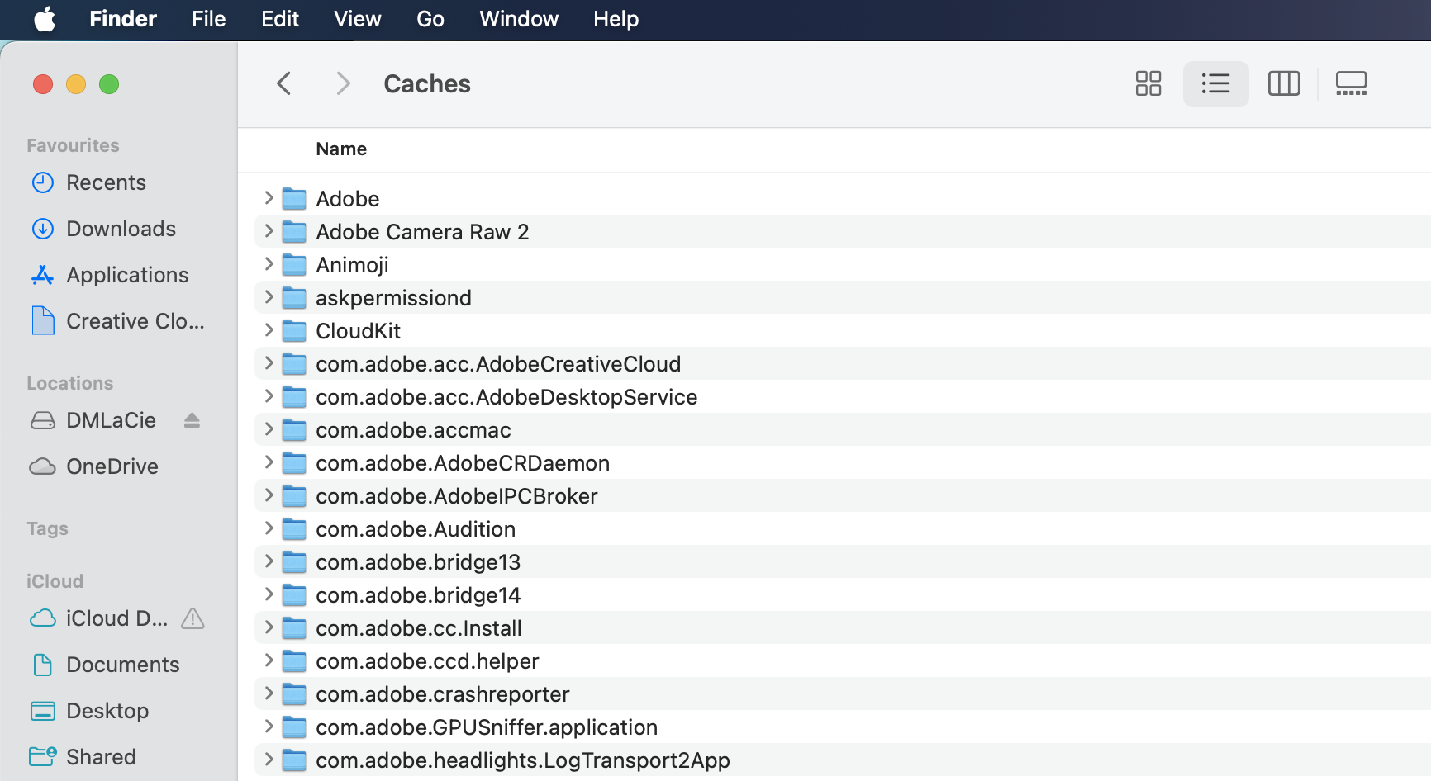Select the com.adobe.GPUSniffer.application folder name
The height and width of the screenshot is (781, 1431).
pos(487,727)
